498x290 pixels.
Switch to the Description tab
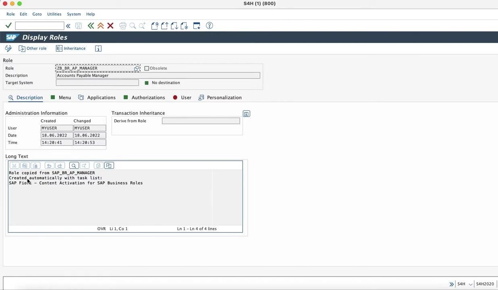point(26,97)
